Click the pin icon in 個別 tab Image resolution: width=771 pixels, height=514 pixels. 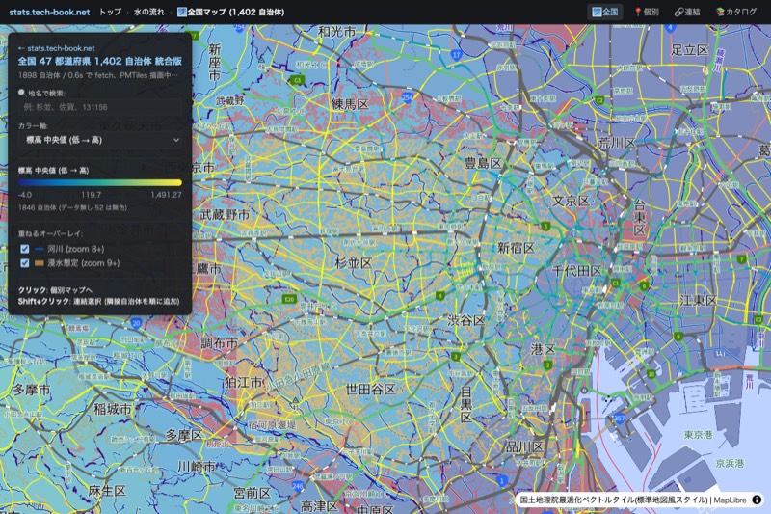click(x=638, y=12)
